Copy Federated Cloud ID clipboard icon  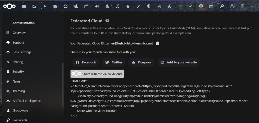157,43
